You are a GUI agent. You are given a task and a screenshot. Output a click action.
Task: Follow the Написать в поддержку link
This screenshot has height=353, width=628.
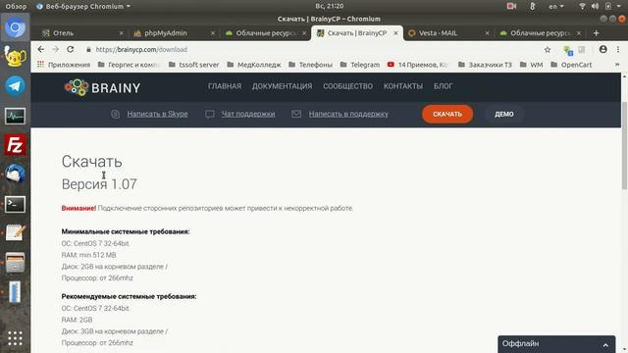(348, 114)
